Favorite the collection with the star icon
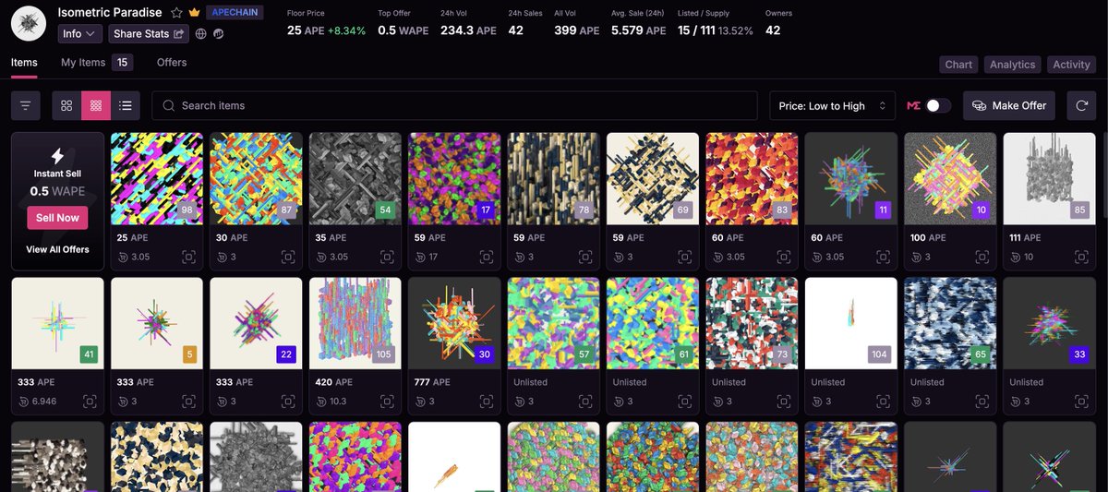 click(177, 13)
